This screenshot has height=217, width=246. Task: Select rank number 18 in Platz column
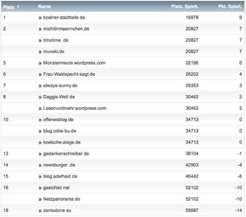pos(6,211)
